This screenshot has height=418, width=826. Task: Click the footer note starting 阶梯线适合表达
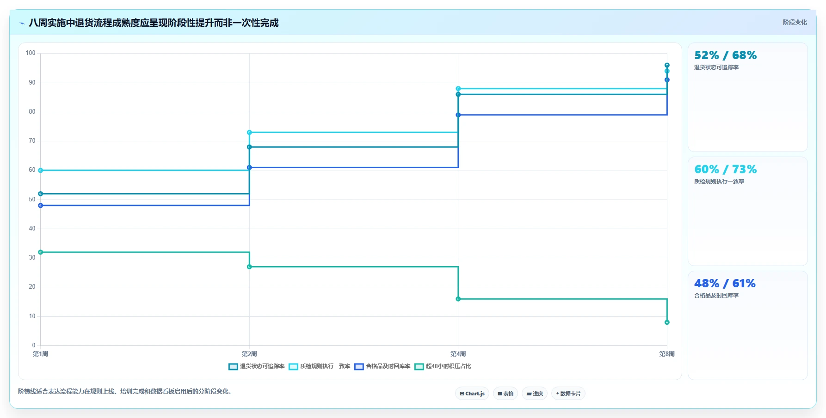[x=125, y=392]
